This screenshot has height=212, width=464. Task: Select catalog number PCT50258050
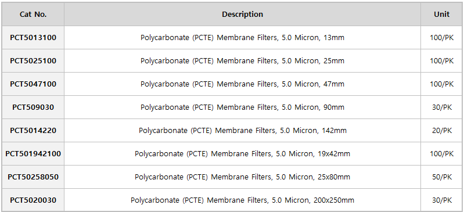point(33,177)
